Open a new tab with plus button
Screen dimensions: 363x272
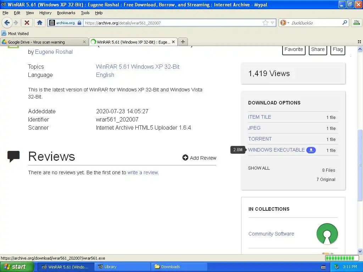click(x=183, y=42)
